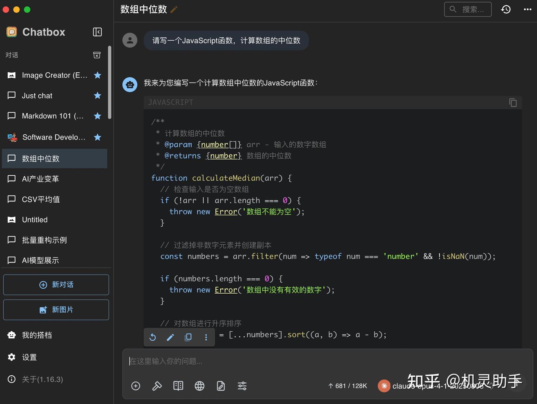
Task: Toggle web browsing with globe icon
Action: [x=200, y=386]
